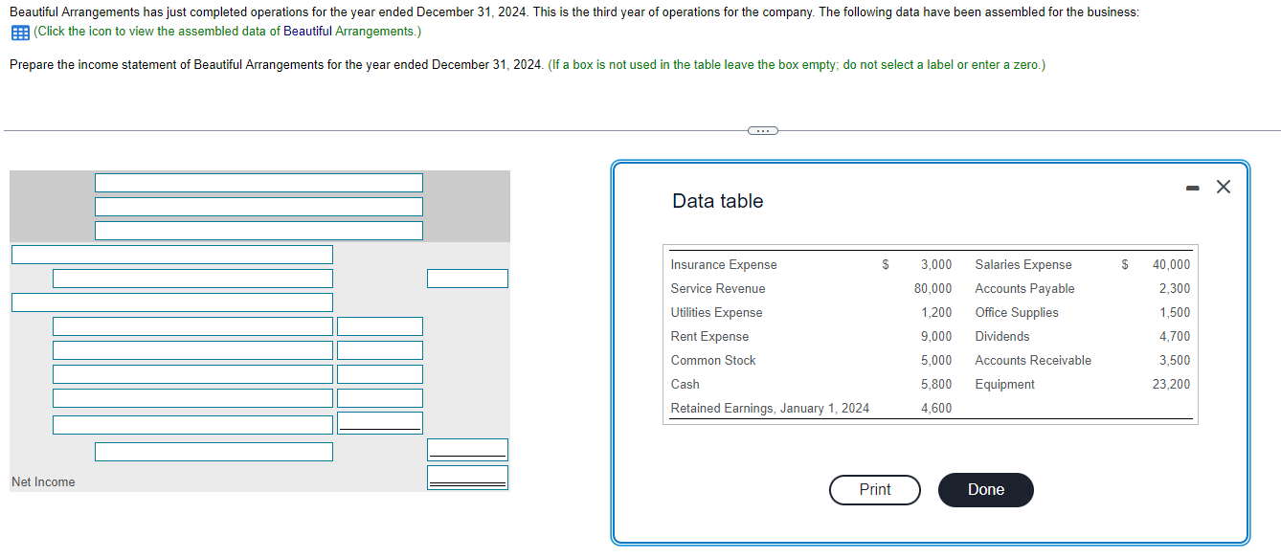Select the Cash label in data table
Image resolution: width=1281 pixels, height=559 pixels.
pos(685,385)
